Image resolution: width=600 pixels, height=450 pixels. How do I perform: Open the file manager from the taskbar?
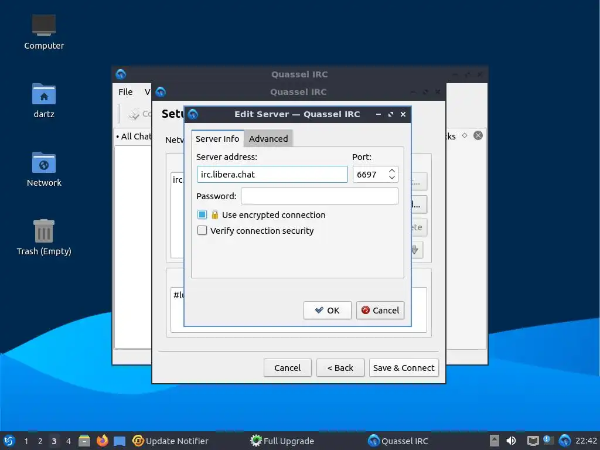pos(84,441)
